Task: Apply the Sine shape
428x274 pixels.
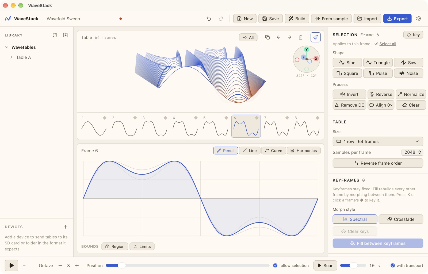Action: (x=347, y=63)
